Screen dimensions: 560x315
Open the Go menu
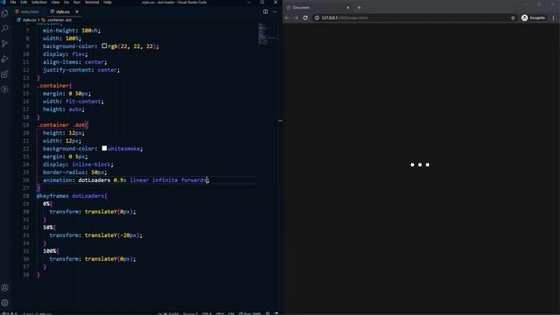click(66, 2)
